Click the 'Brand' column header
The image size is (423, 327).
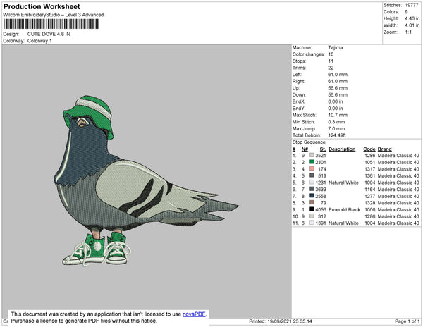pos(385,149)
